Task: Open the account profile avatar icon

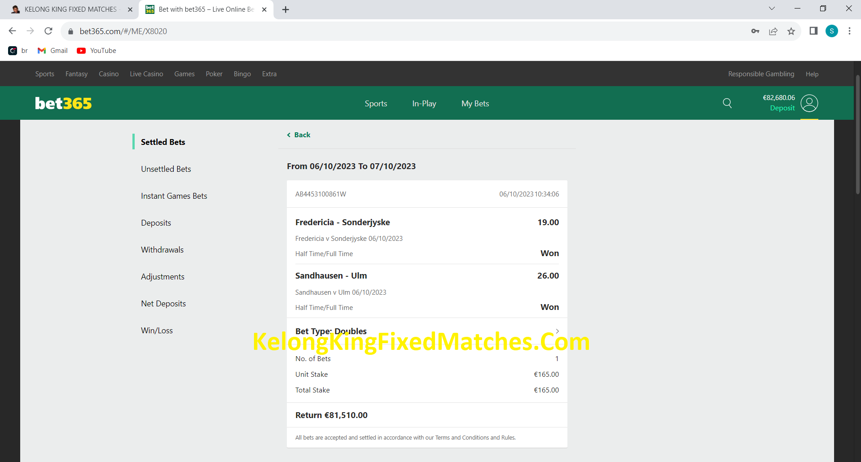Action: [x=809, y=103]
